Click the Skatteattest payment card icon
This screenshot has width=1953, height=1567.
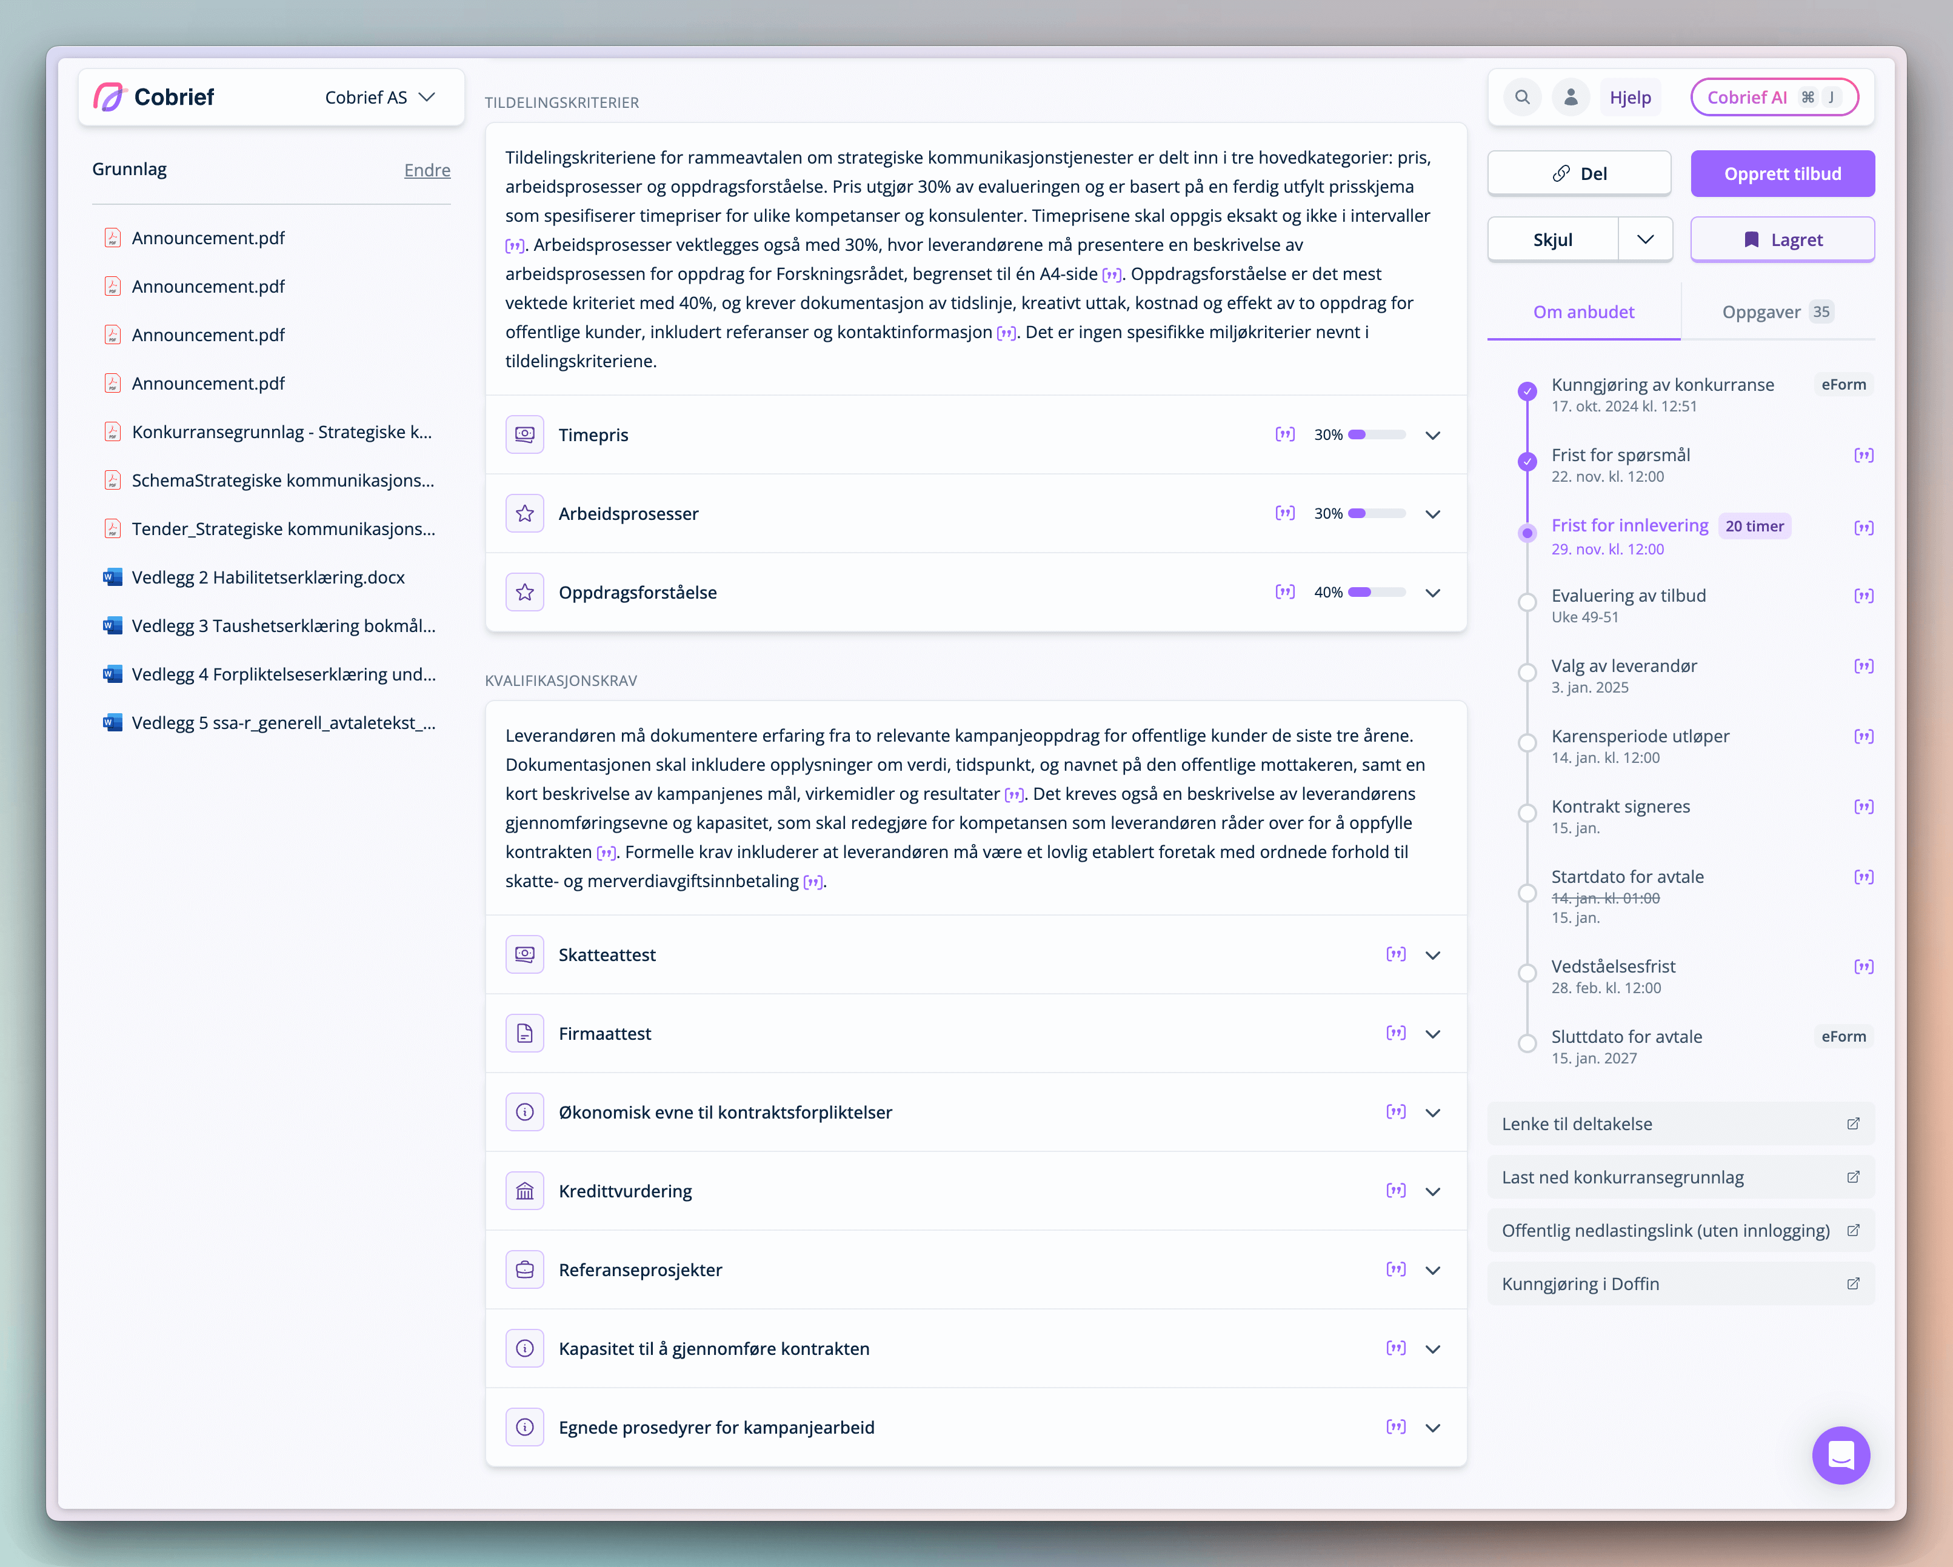[x=524, y=954]
